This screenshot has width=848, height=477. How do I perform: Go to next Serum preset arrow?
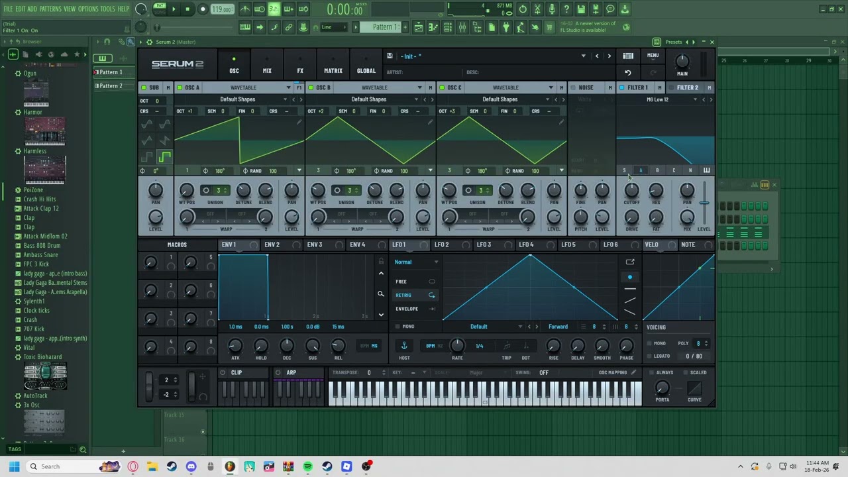(x=609, y=56)
